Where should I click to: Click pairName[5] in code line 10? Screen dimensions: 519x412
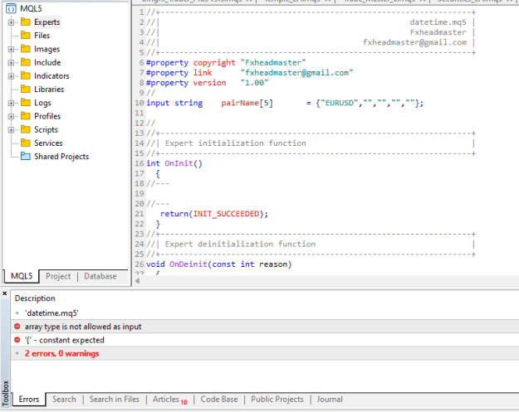click(247, 103)
